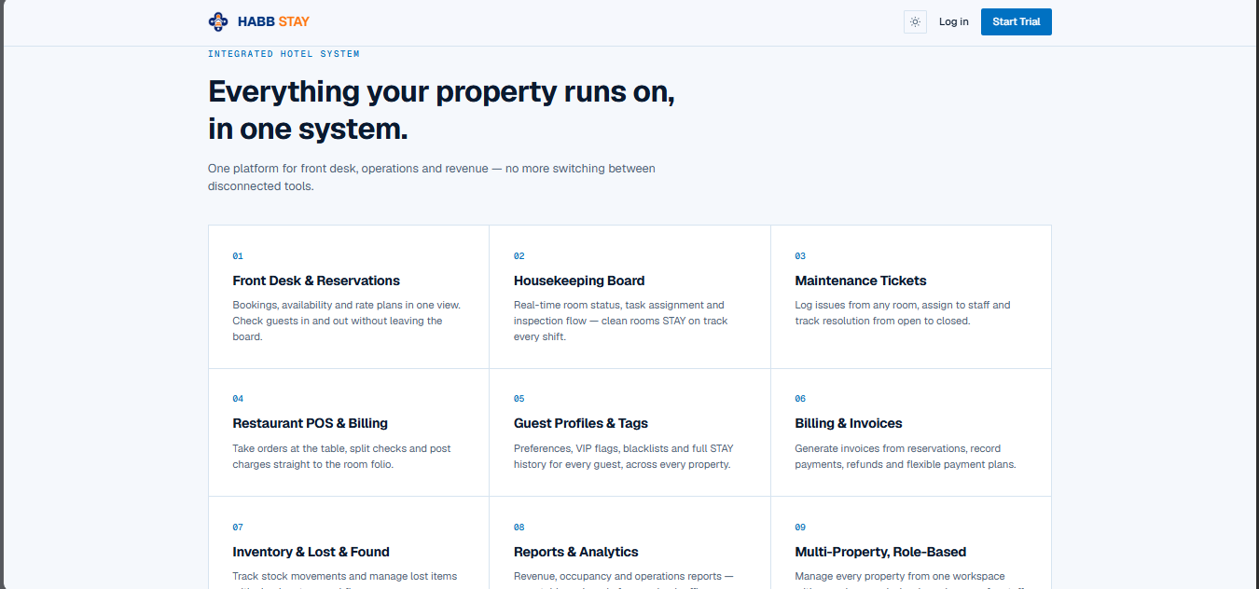Click the number 05 on Guest Profiles card
Screen dimensions: 1259x589
pos(519,399)
